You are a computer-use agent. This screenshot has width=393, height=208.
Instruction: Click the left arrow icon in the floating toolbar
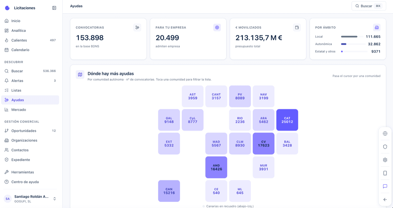(385, 199)
